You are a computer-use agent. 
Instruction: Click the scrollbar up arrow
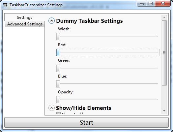[164, 17]
